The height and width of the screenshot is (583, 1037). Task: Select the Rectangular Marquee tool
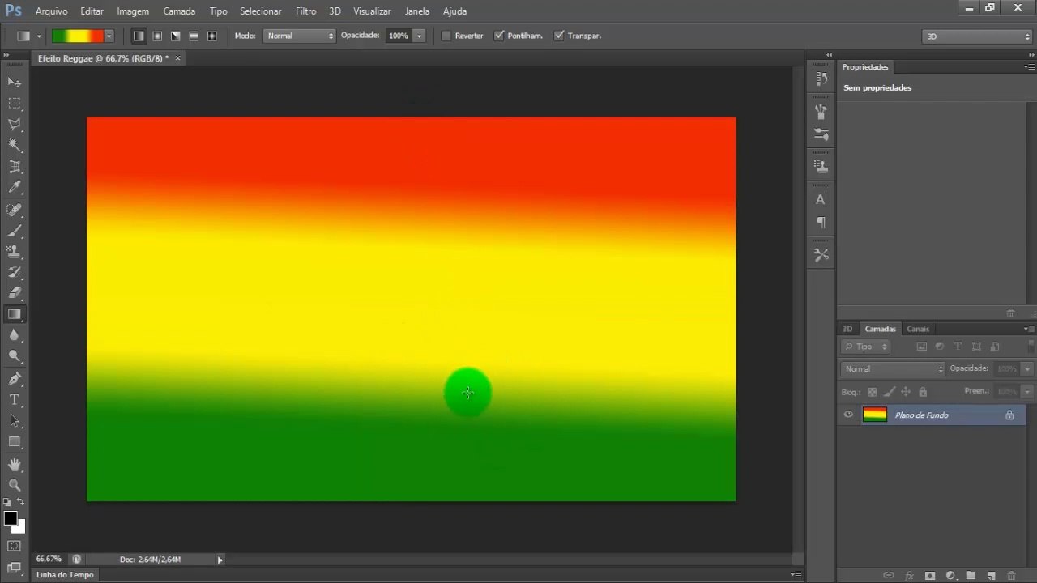tap(15, 103)
